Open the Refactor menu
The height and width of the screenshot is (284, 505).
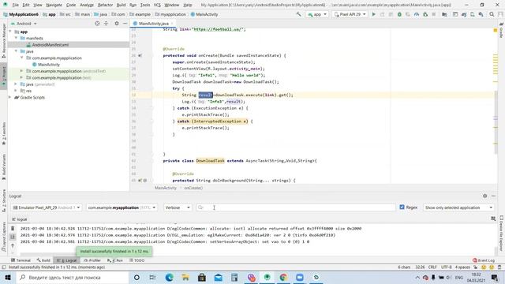coord(105,5)
